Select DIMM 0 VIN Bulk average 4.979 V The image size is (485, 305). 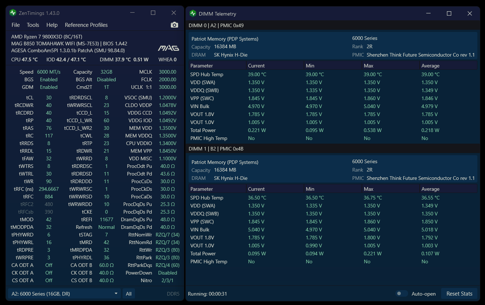[429, 106]
